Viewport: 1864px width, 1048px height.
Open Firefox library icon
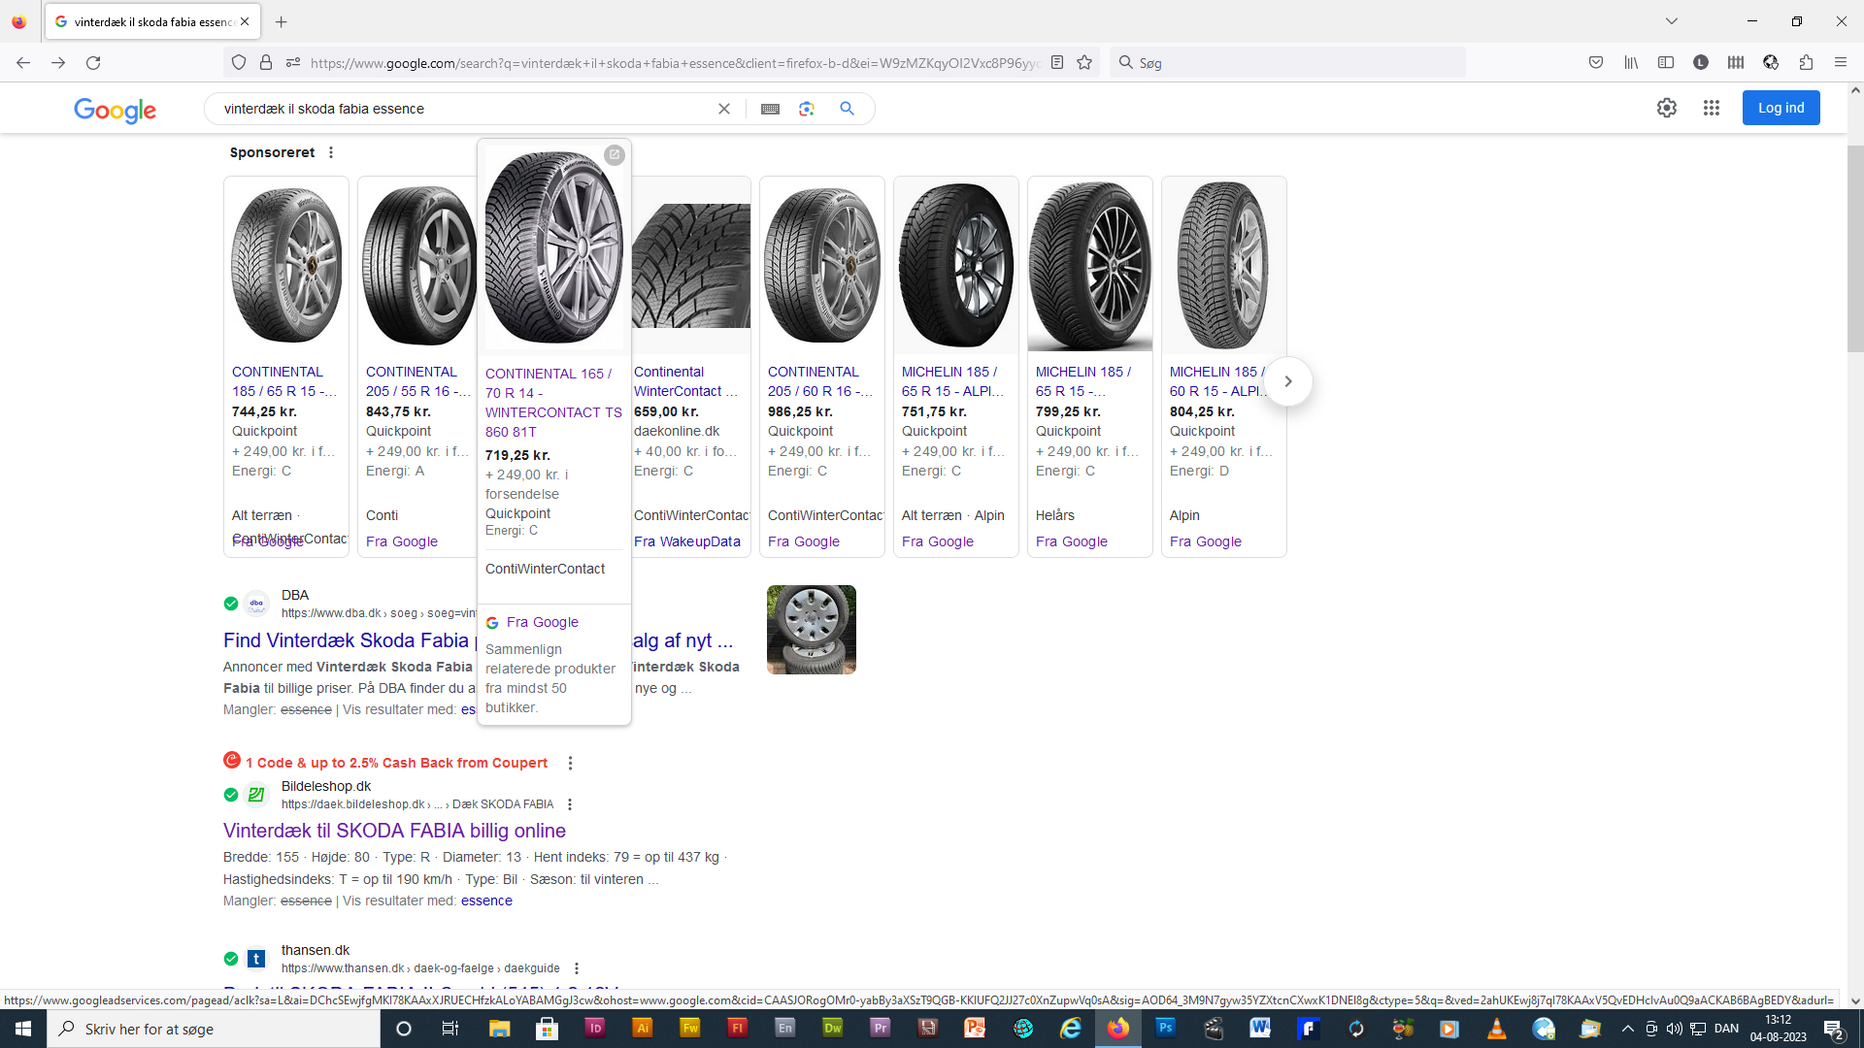pyautogui.click(x=1631, y=63)
